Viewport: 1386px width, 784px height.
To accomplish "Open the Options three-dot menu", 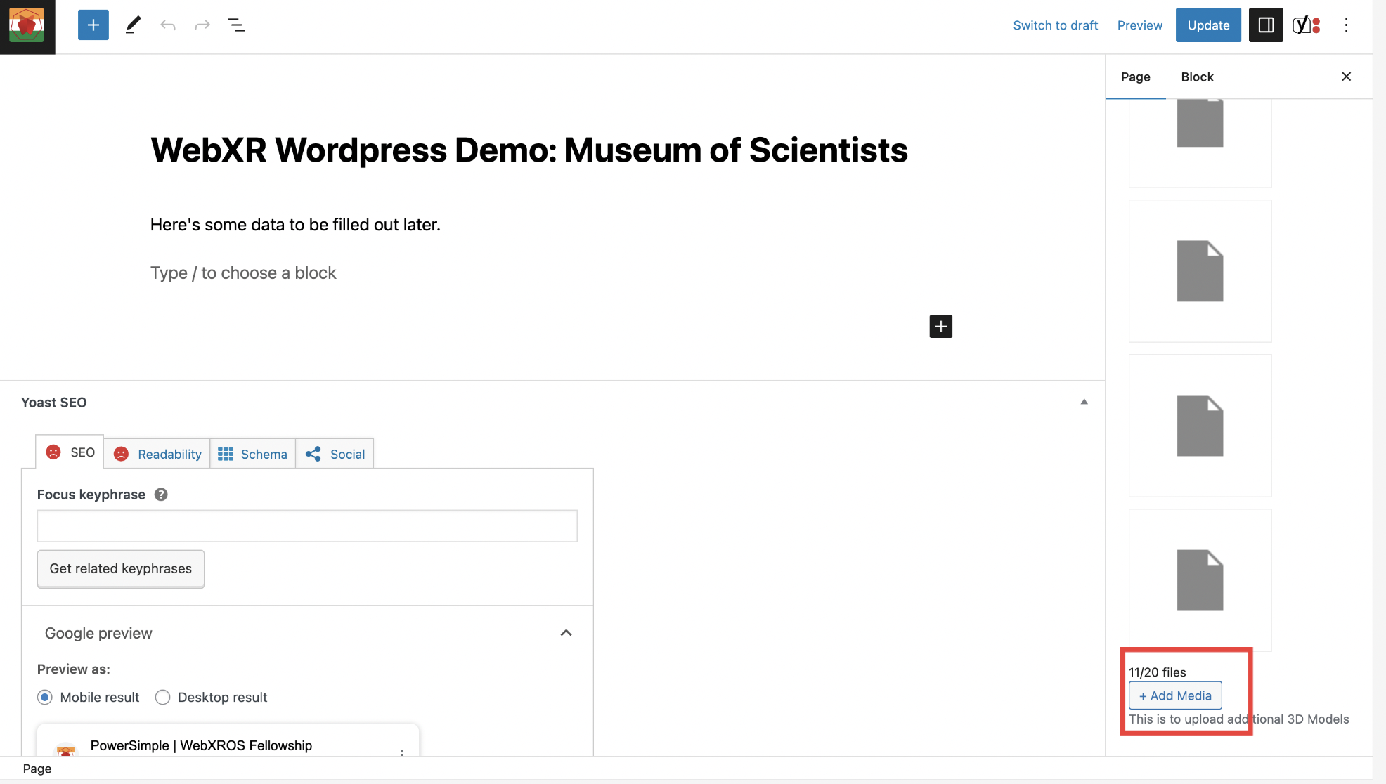I will (1346, 25).
